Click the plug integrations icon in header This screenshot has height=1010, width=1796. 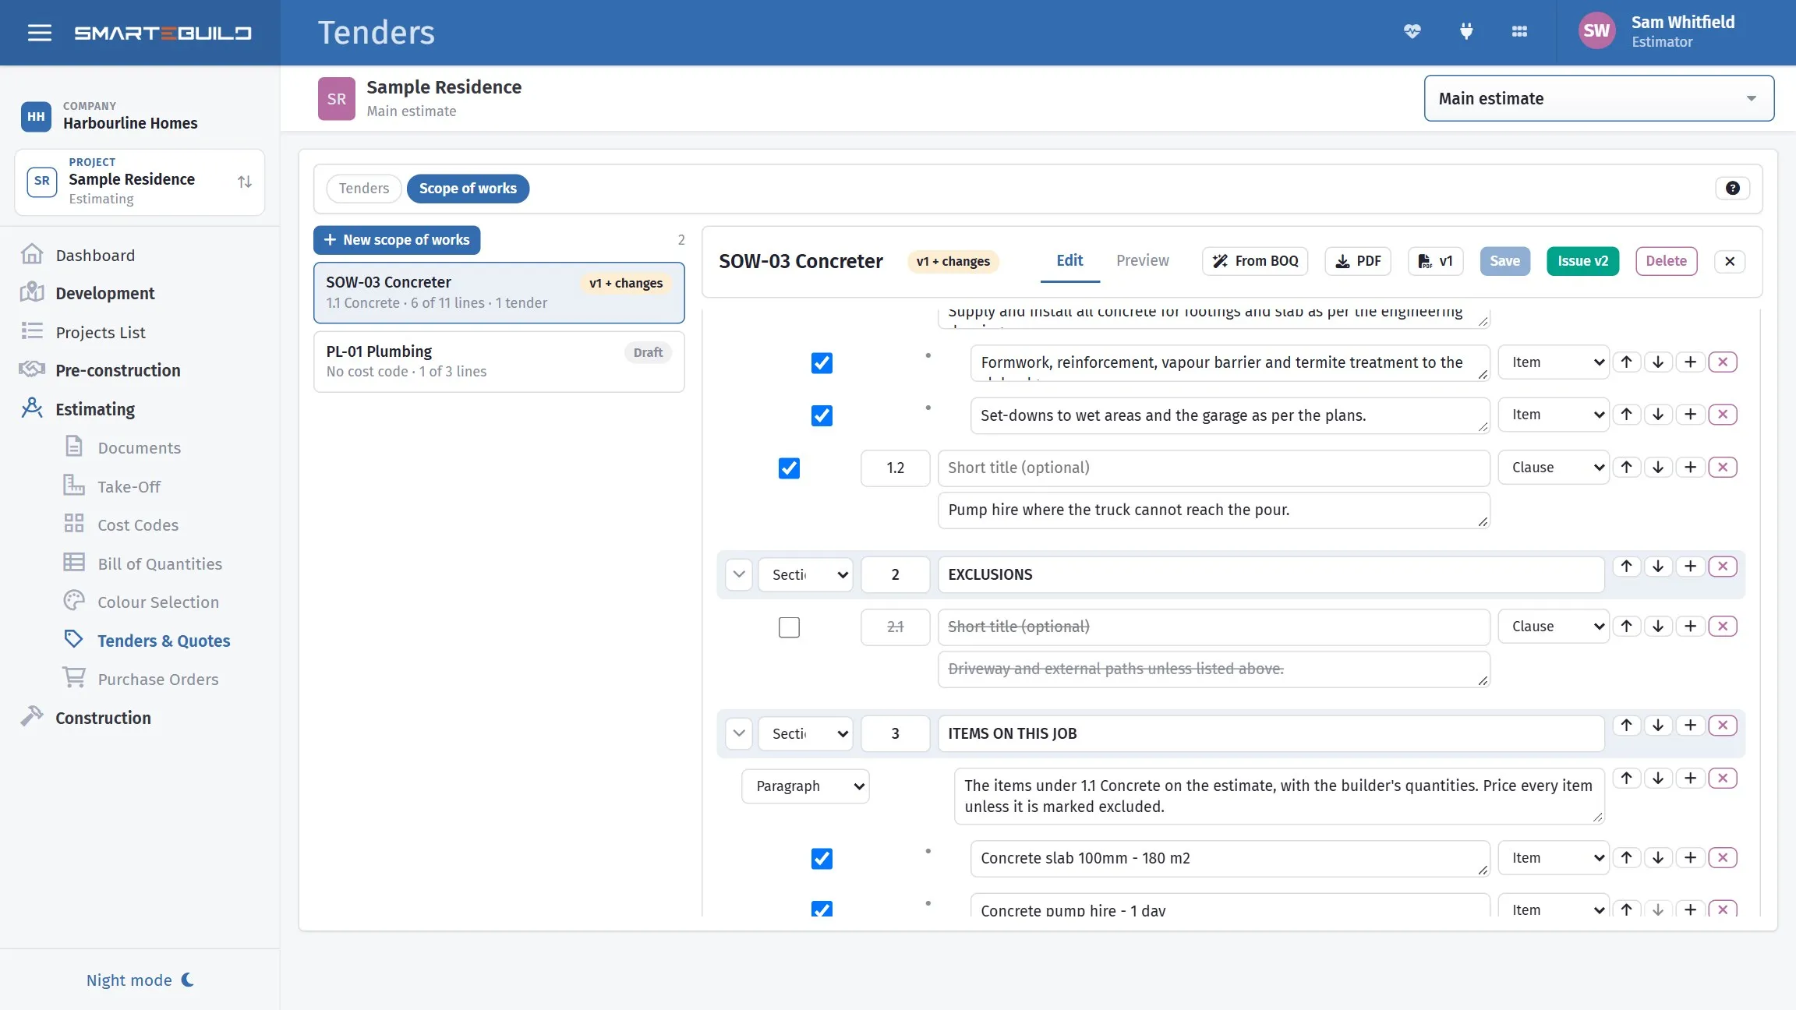pyautogui.click(x=1465, y=31)
